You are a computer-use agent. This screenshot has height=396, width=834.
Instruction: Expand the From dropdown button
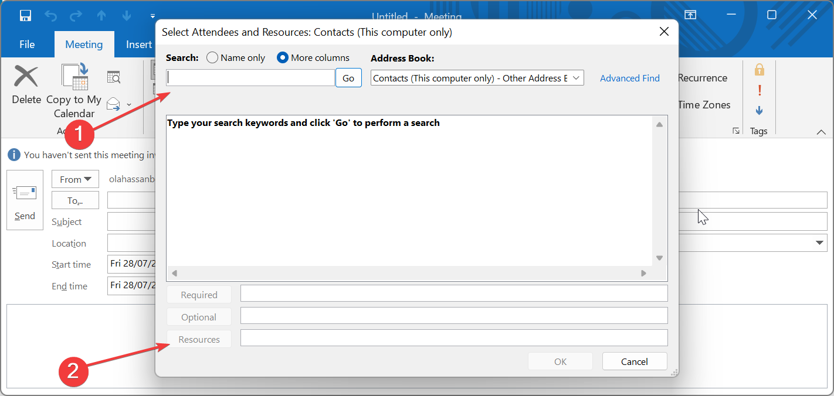75,179
